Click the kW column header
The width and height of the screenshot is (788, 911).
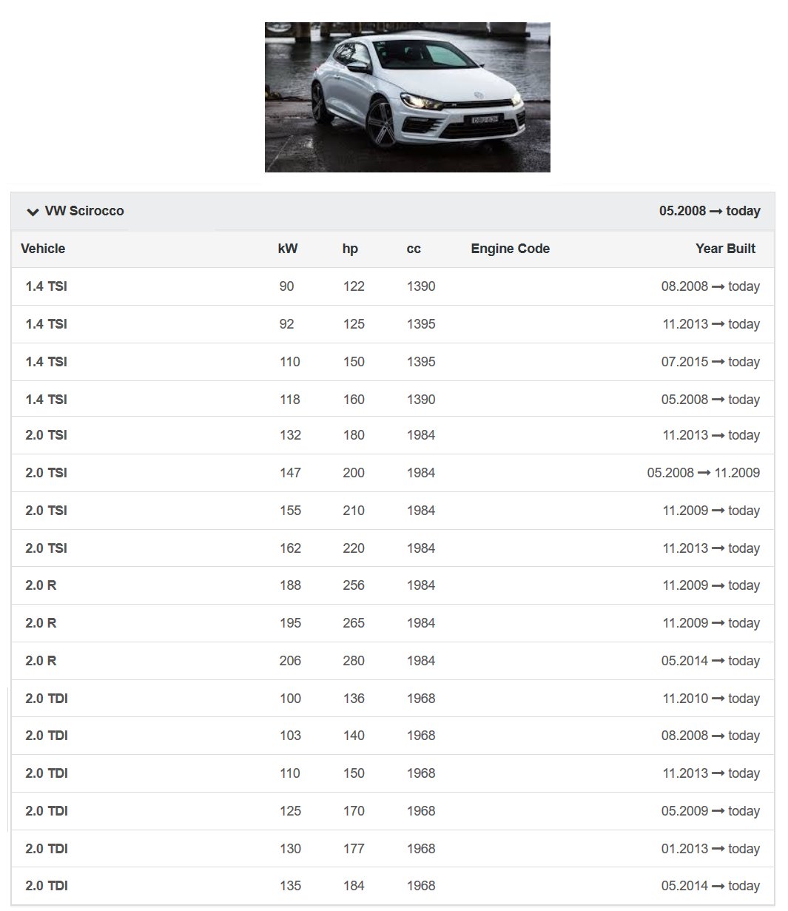point(288,249)
